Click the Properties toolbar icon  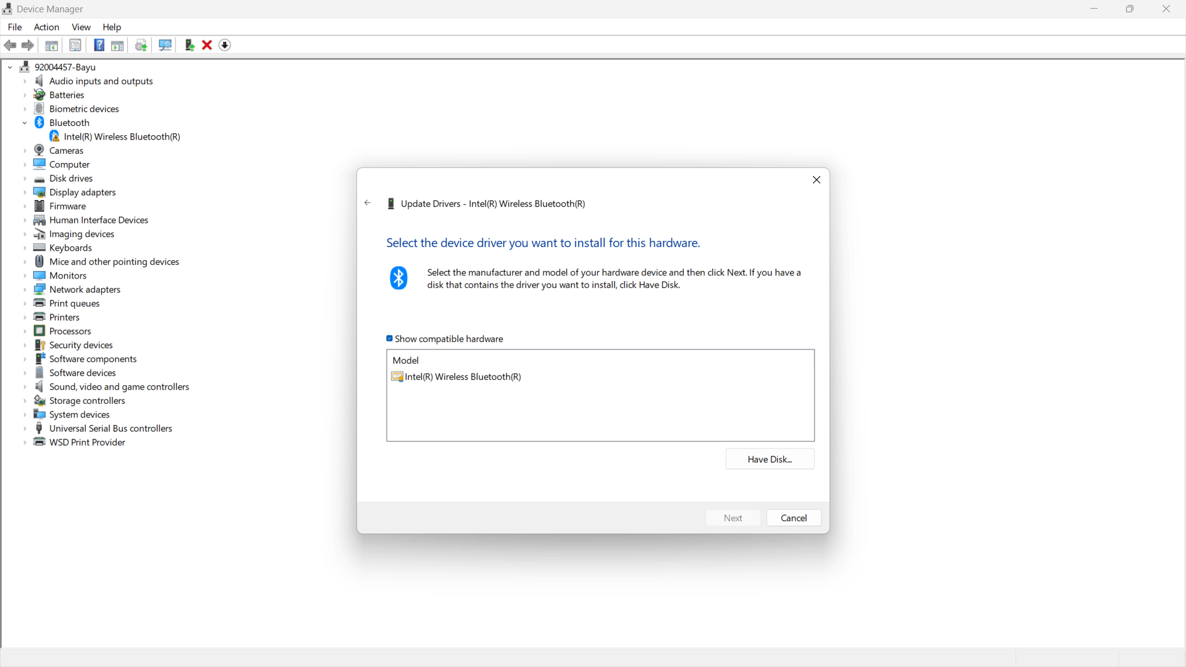pos(75,45)
